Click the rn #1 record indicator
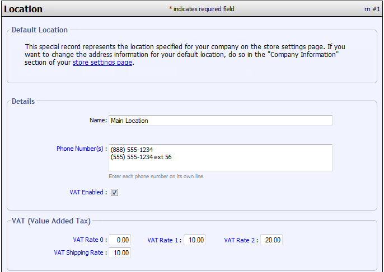The image size is (384, 272). point(372,9)
